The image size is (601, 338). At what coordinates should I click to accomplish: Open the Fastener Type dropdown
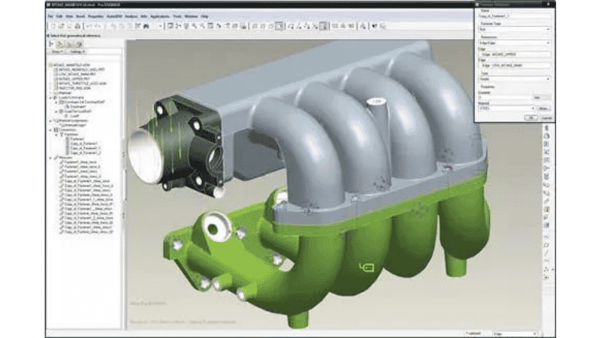pos(514,29)
